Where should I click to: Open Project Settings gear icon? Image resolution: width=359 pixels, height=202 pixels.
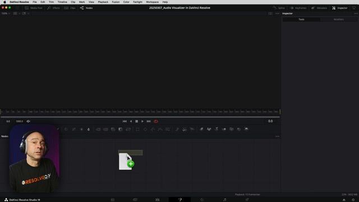[x=353, y=200]
